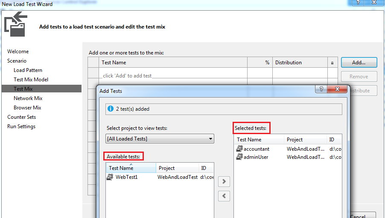Screen dimensions: 385x218
Task: Go to the Load Pattern step
Action: pyautogui.click(x=28, y=70)
